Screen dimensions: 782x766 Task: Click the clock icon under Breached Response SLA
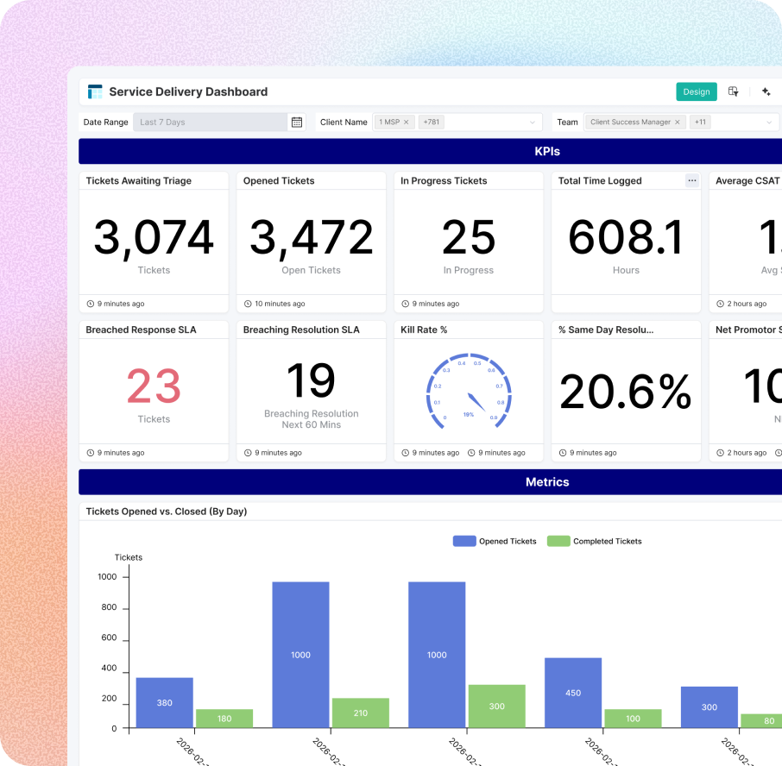coord(89,452)
